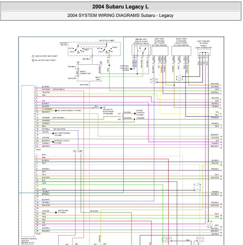This screenshot has width=243, height=245.
Task: Click the "HOT AT ALL TIMES" label
Action: click(x=107, y=41)
